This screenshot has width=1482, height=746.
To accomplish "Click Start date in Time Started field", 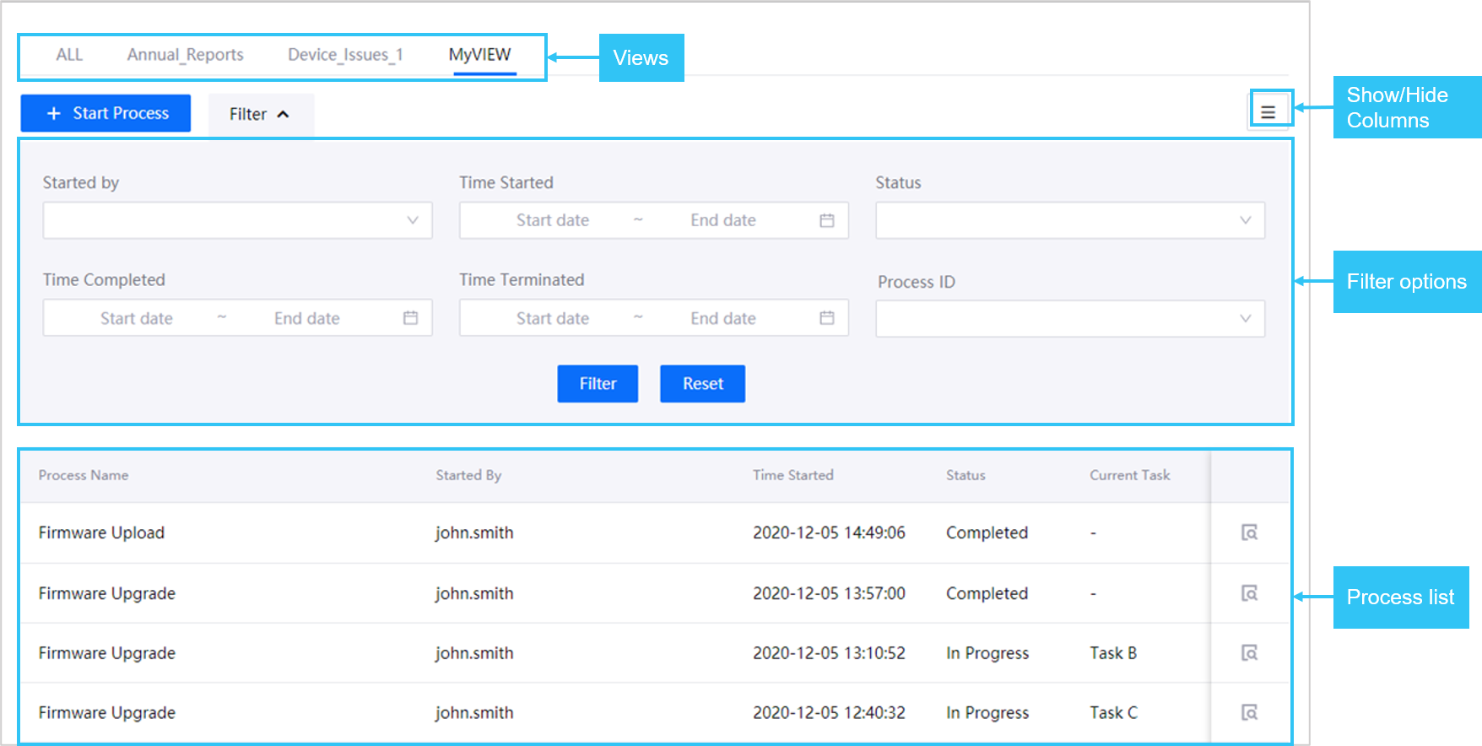I will [552, 220].
